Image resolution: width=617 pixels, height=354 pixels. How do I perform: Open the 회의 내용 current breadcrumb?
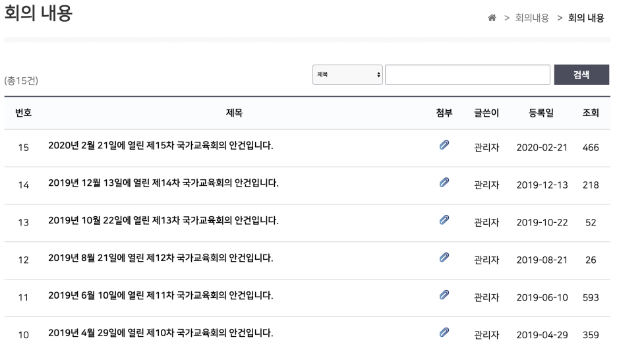[x=586, y=18]
